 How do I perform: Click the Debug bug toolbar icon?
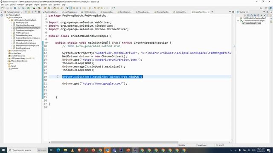click(23, 8)
